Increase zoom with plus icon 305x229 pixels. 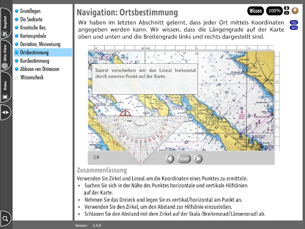[287, 8]
